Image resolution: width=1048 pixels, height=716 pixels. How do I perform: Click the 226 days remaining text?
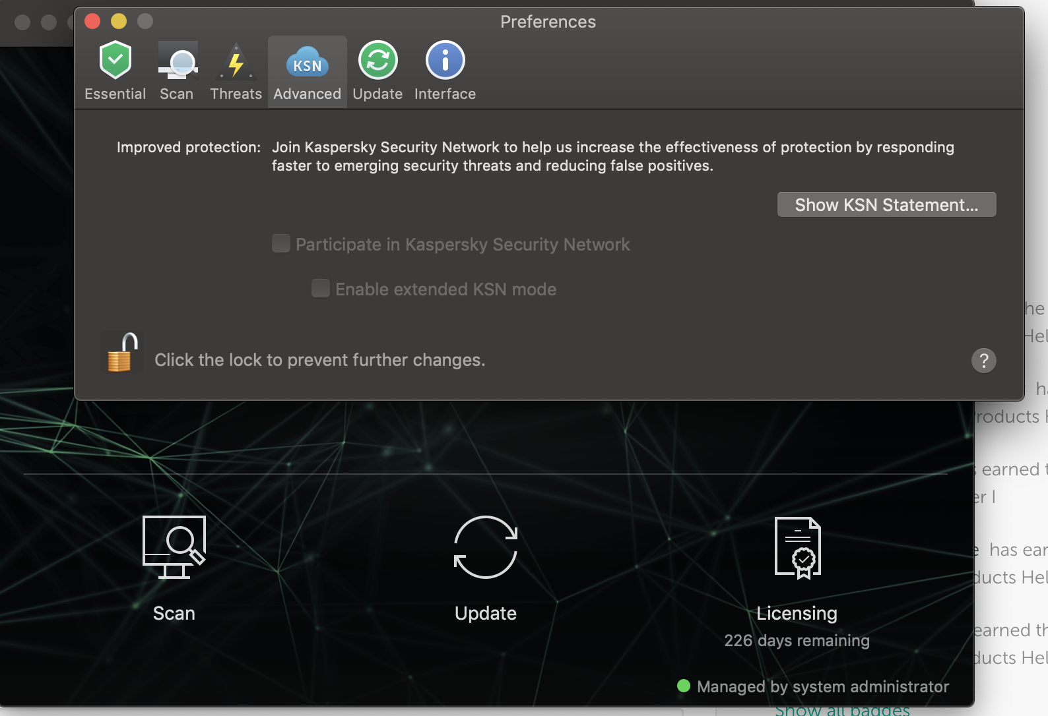(797, 641)
